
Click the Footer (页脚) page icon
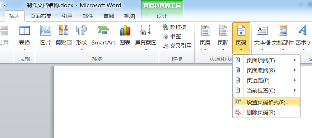[223, 30]
